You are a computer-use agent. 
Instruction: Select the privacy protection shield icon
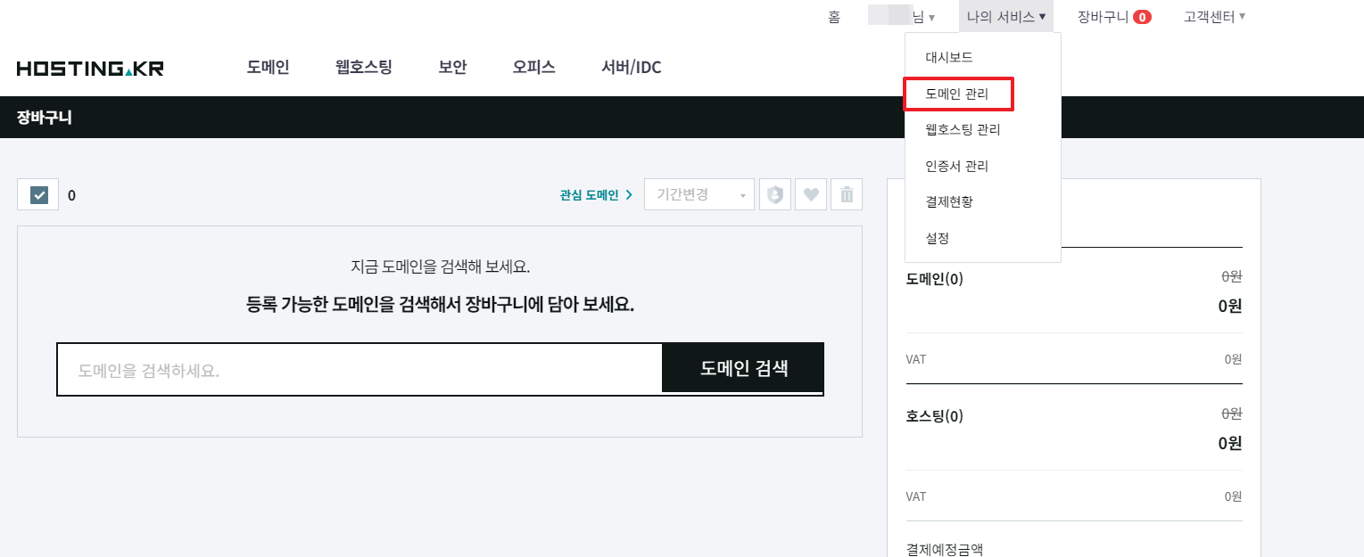[774, 193]
